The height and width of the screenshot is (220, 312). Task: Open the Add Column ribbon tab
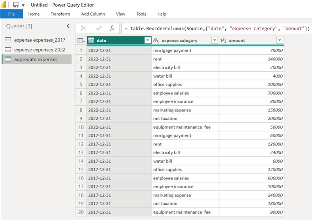93,14
